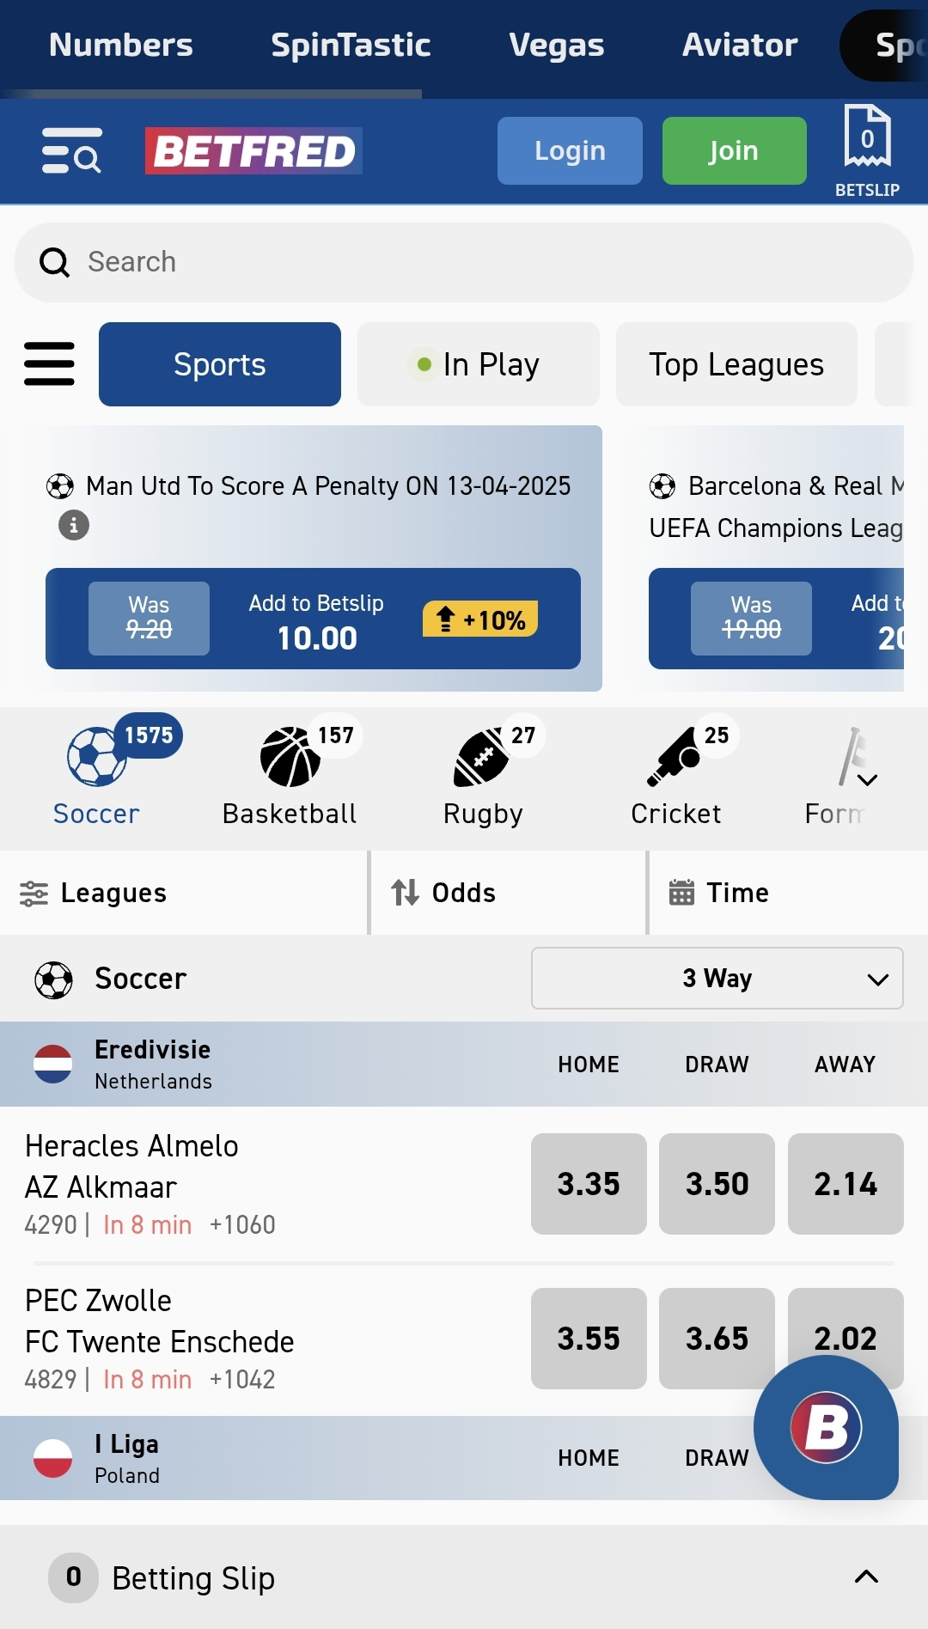The width and height of the screenshot is (928, 1629).
Task: Open the 3 Way market dropdown
Action: click(717, 979)
